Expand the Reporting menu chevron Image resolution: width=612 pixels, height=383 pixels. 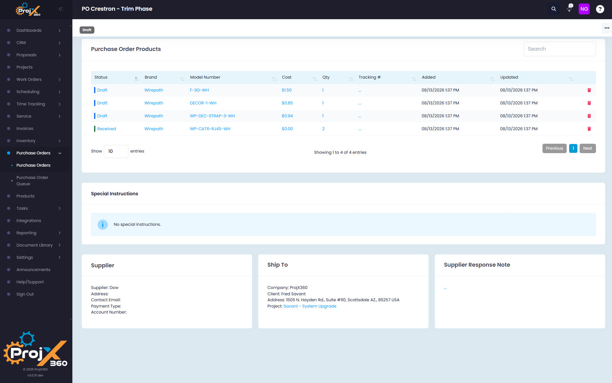point(59,233)
